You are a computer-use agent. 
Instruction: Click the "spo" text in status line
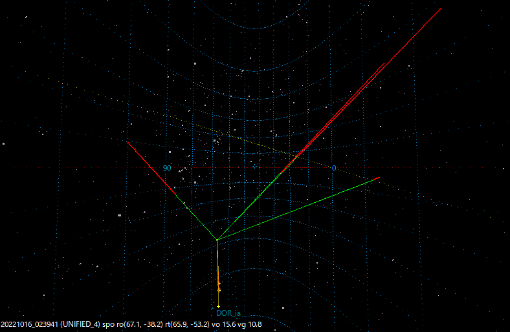(x=108, y=324)
